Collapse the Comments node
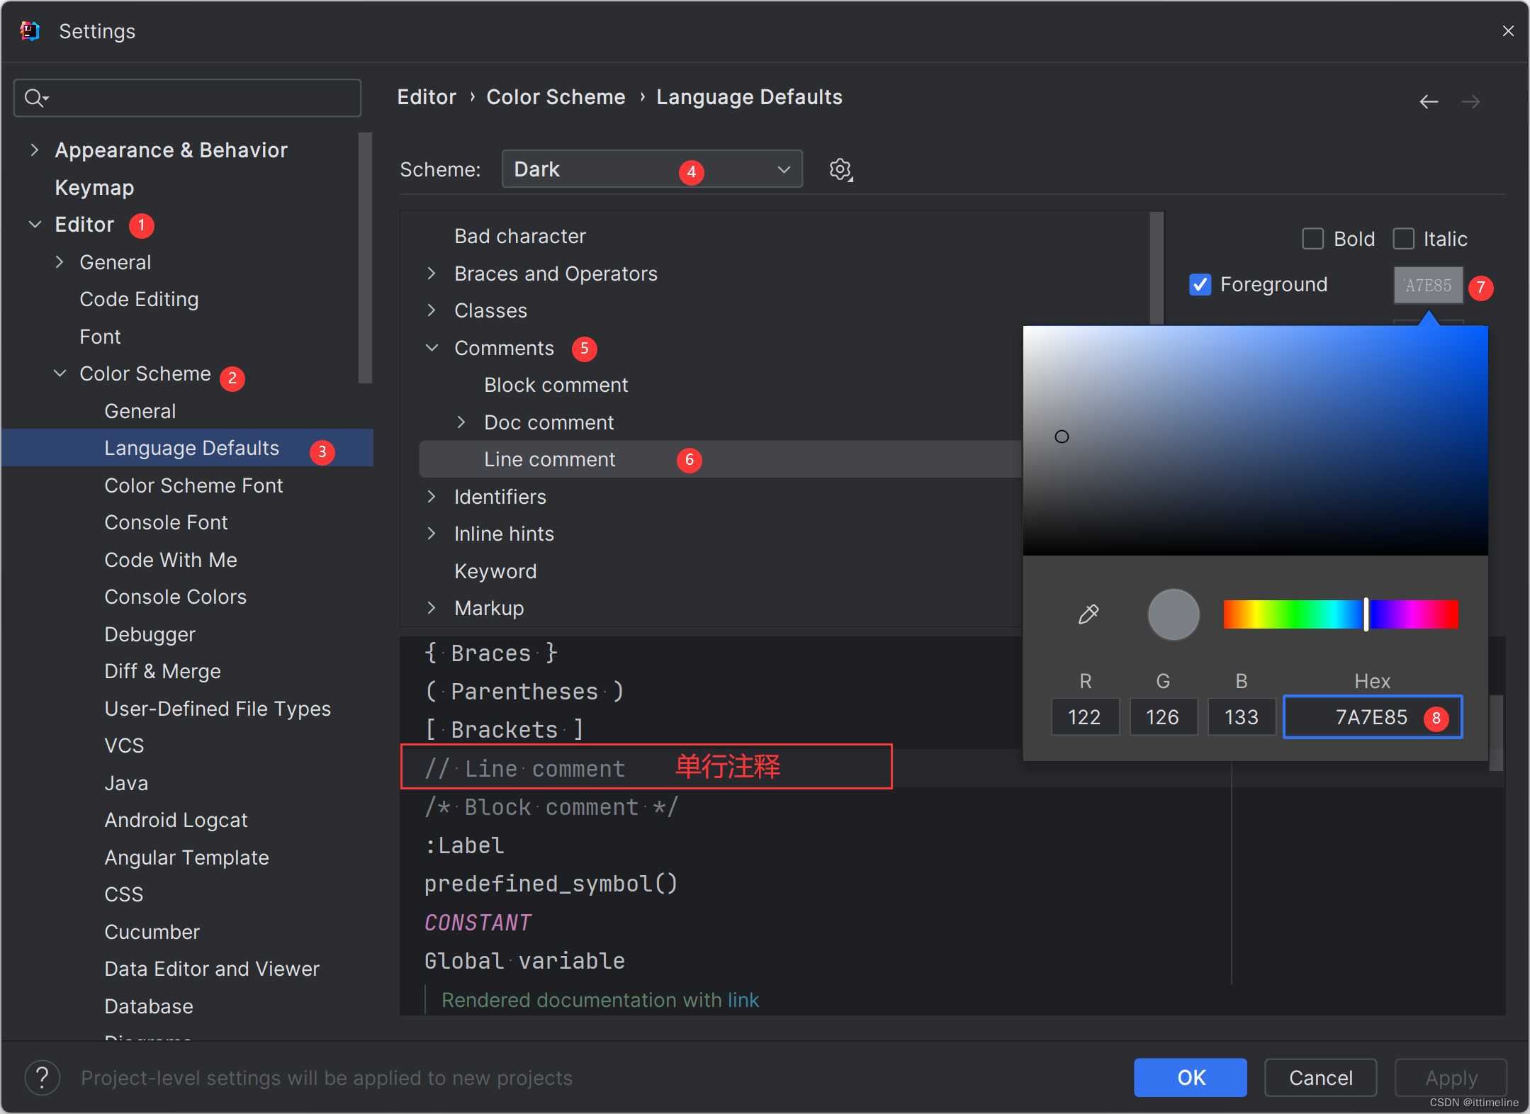 click(x=431, y=348)
